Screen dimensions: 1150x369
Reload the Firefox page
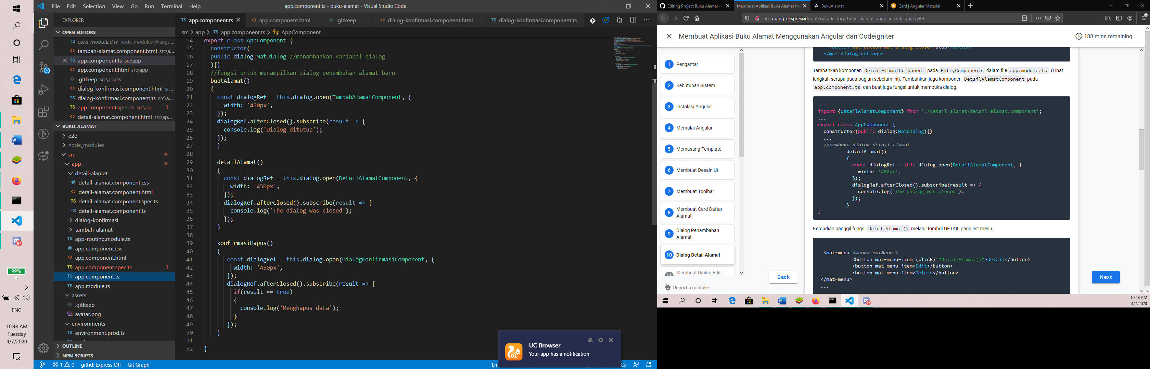(x=686, y=18)
